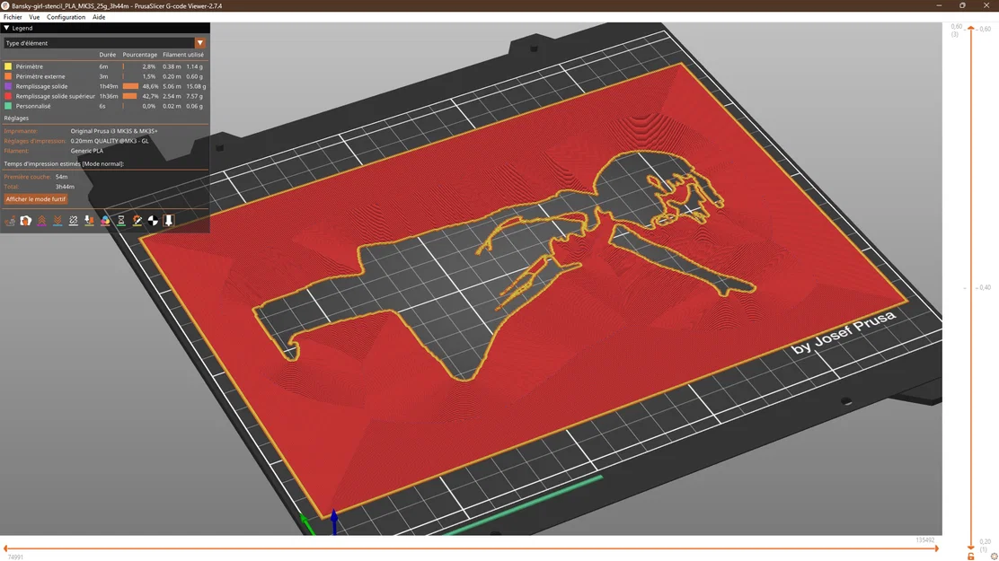Toggle the travel moves display icon
999x561 pixels.
pos(10,220)
